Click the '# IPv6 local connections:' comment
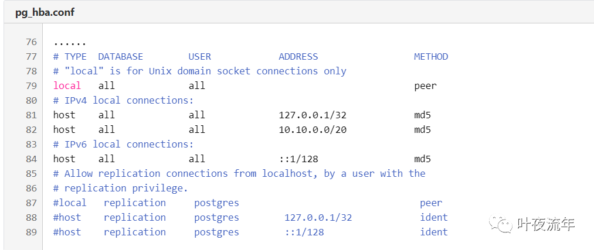 (x=123, y=145)
